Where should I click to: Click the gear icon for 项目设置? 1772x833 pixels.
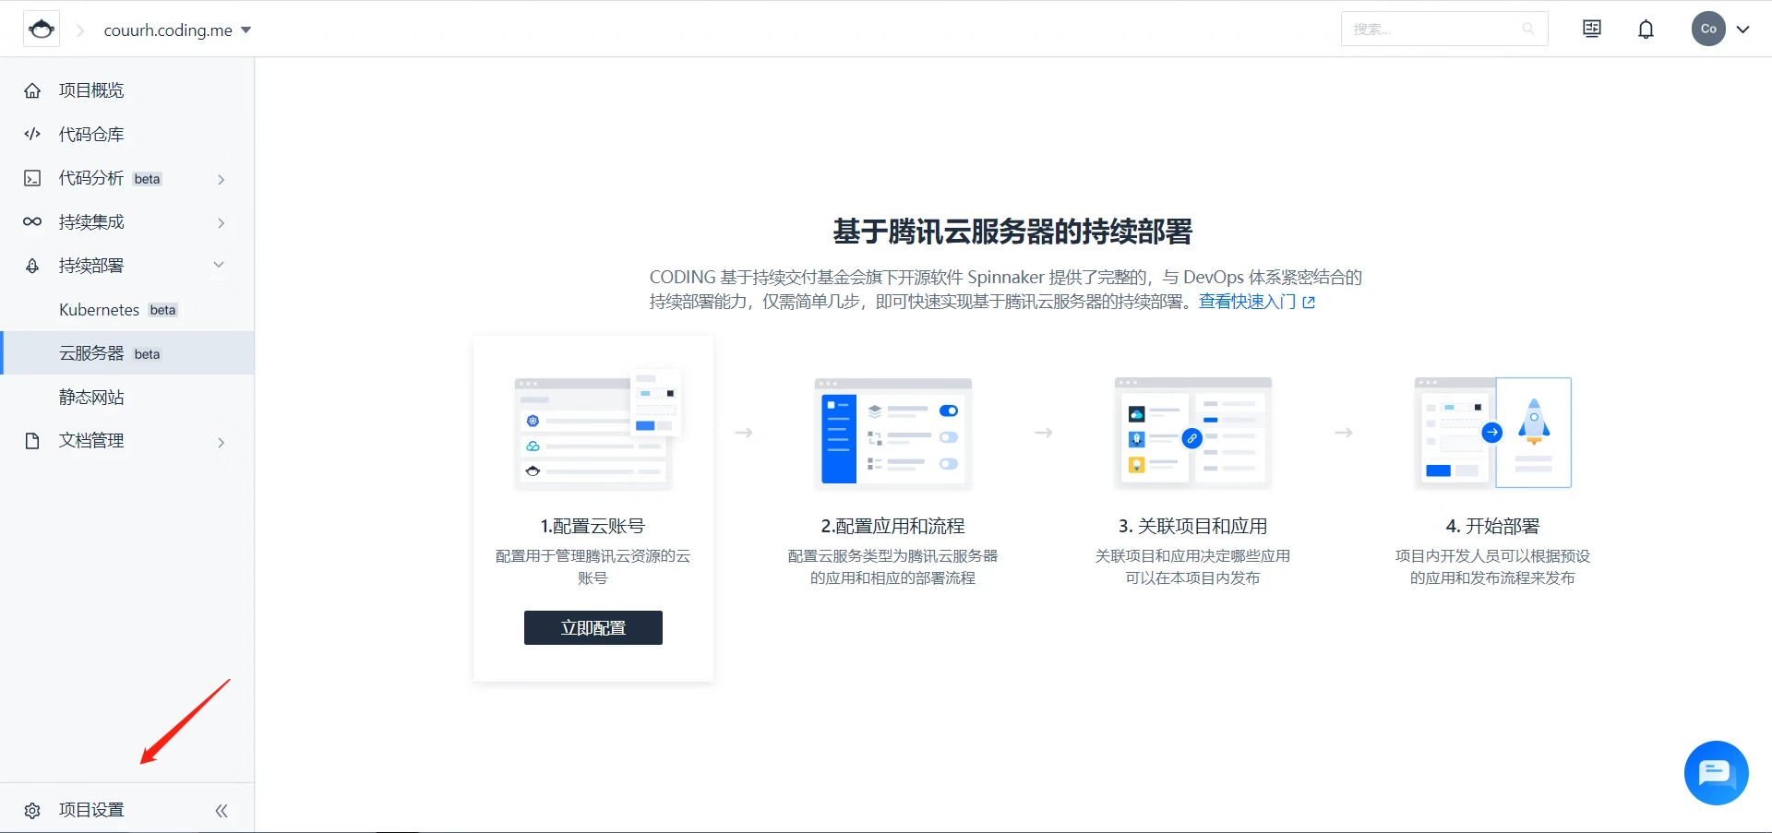click(x=32, y=810)
